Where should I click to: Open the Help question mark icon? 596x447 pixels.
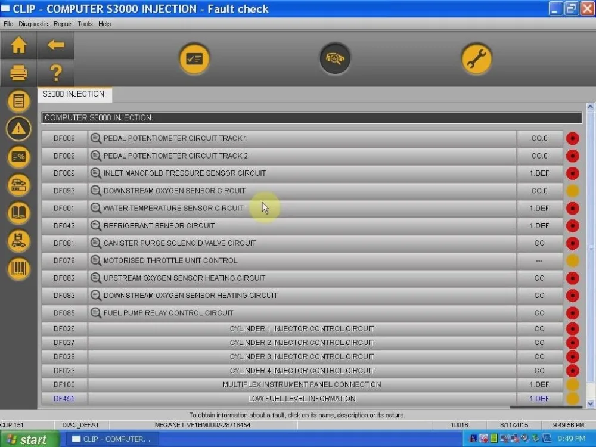point(56,73)
